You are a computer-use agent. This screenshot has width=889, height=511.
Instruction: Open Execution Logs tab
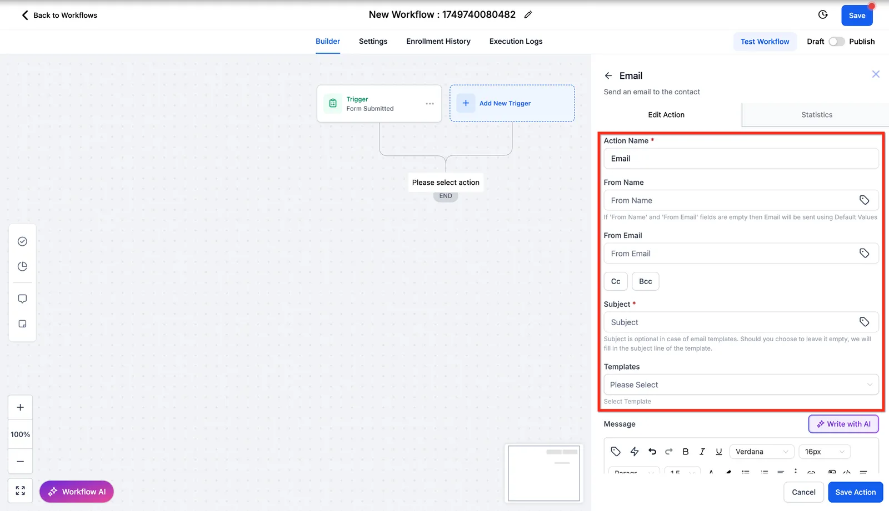[x=516, y=42]
